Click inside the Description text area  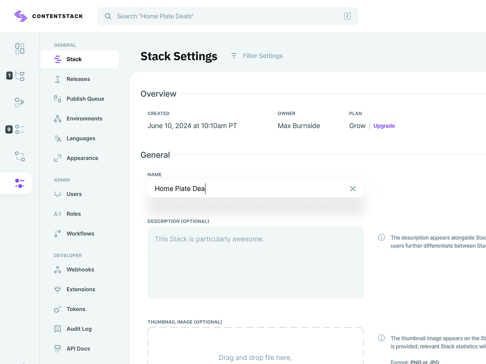point(255,262)
